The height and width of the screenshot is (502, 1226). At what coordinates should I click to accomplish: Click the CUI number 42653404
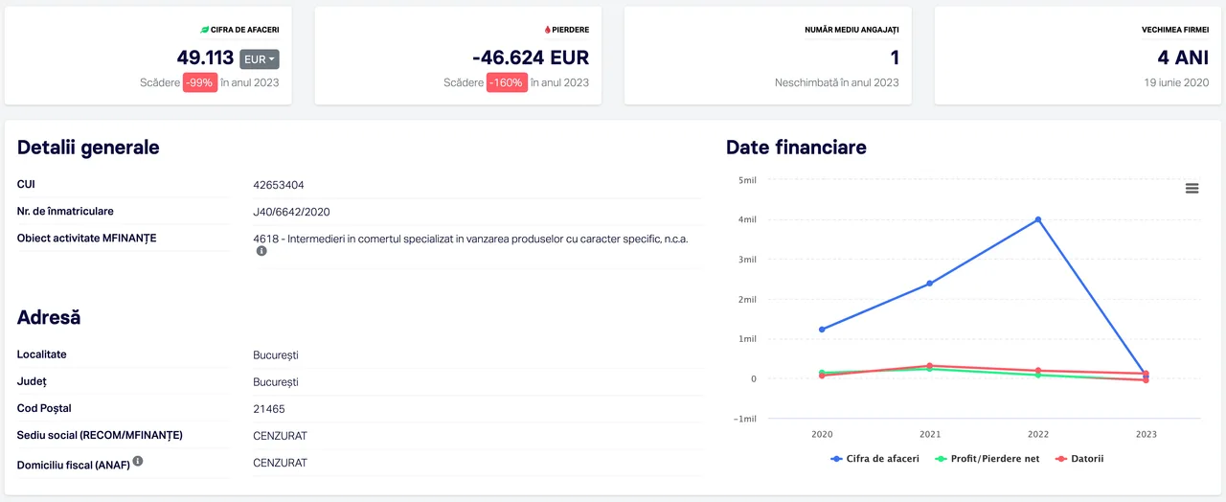click(279, 185)
